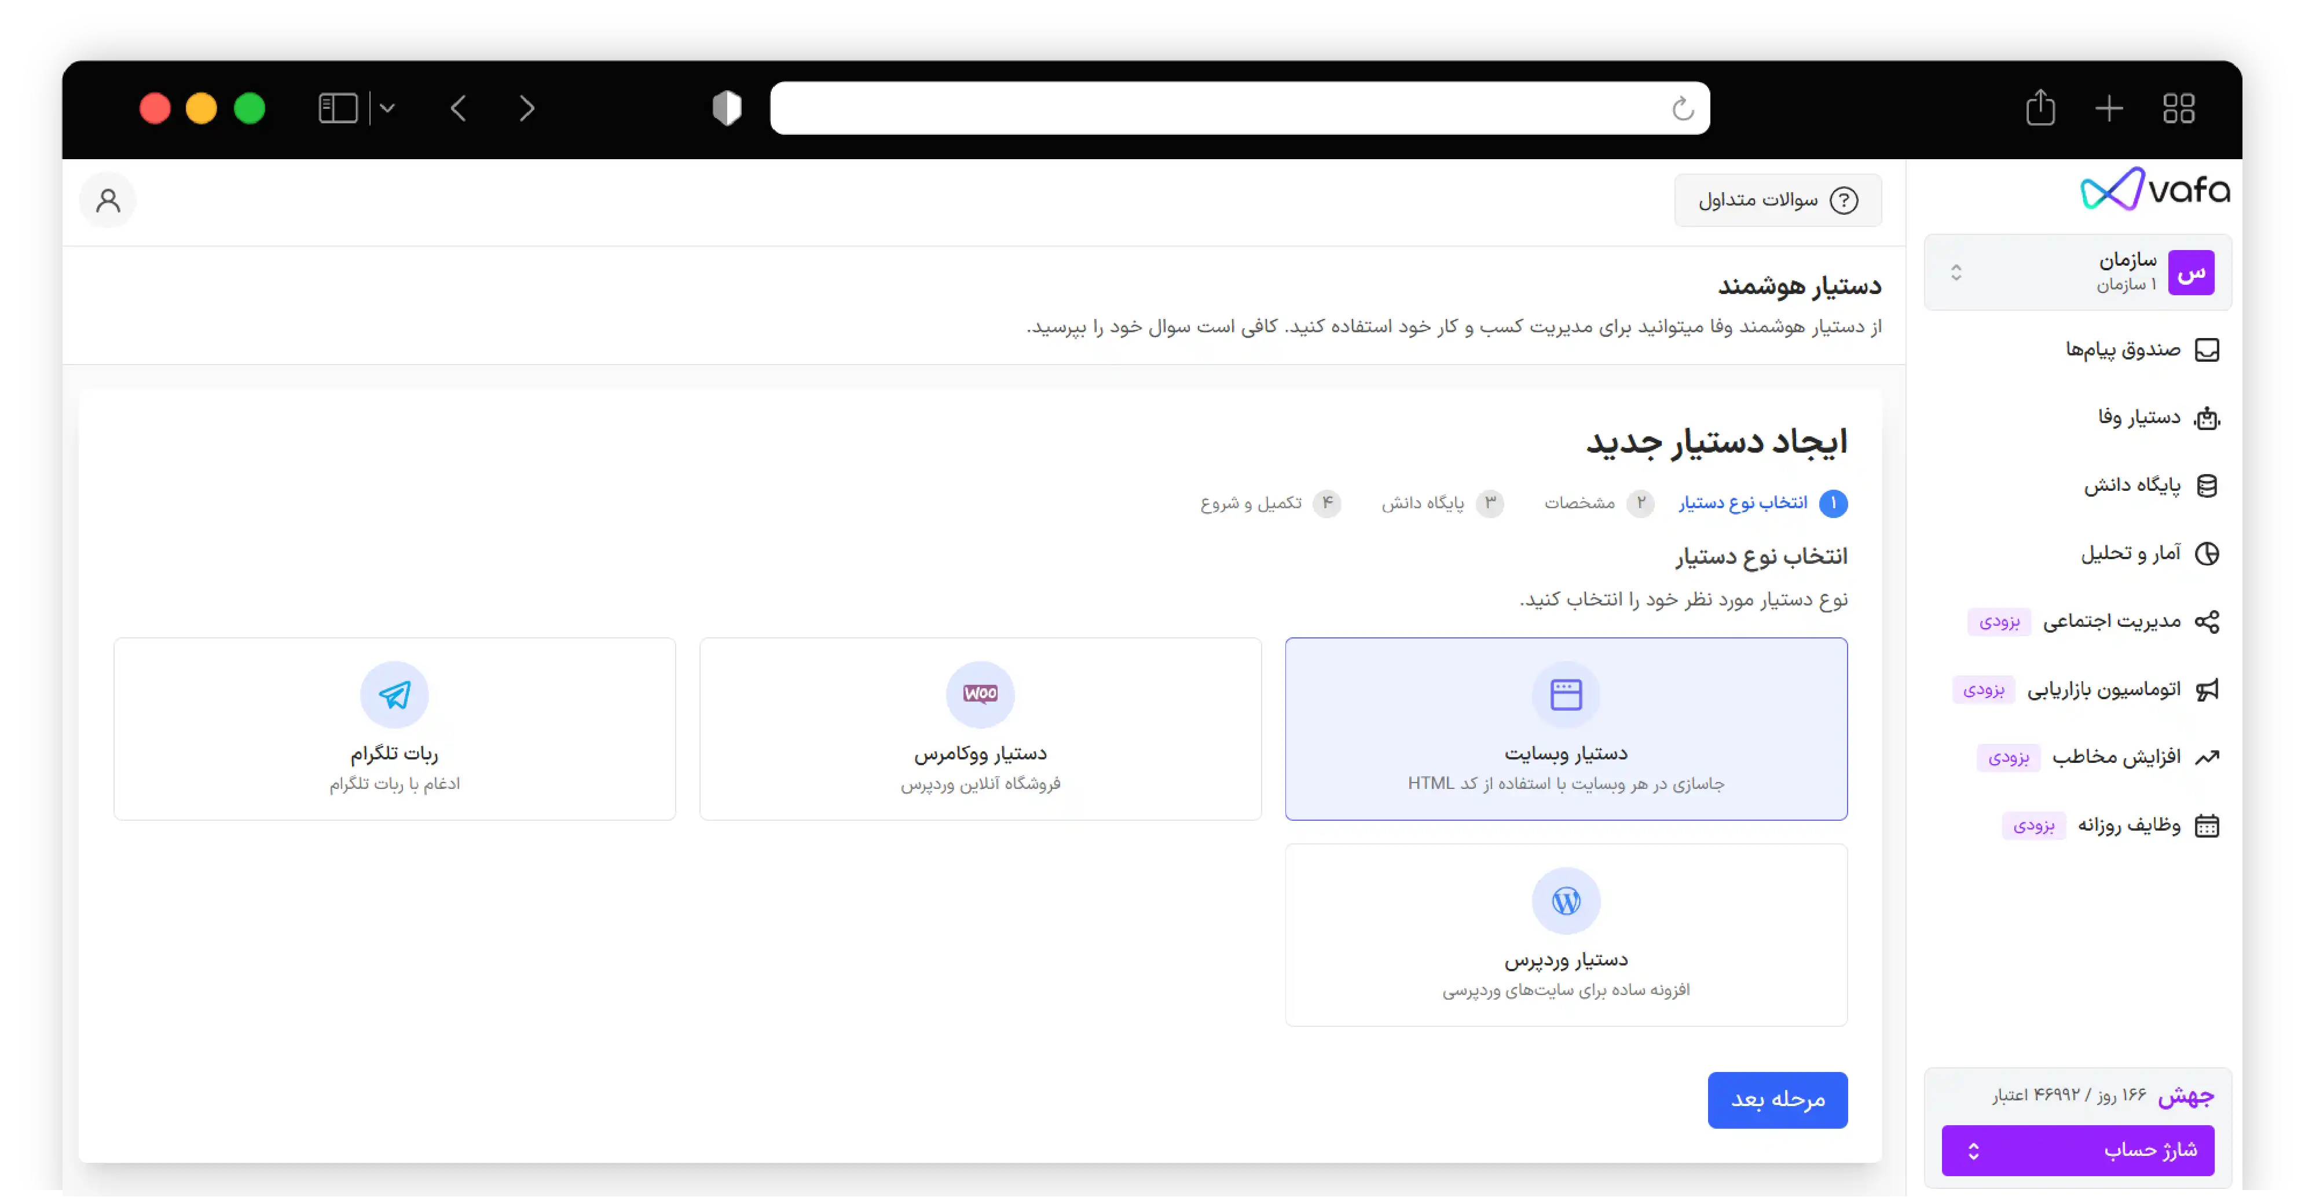Click the جهش plan label

(2186, 1096)
